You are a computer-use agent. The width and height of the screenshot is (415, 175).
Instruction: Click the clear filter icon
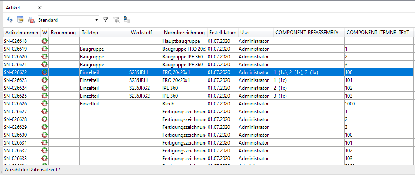tap(116, 20)
